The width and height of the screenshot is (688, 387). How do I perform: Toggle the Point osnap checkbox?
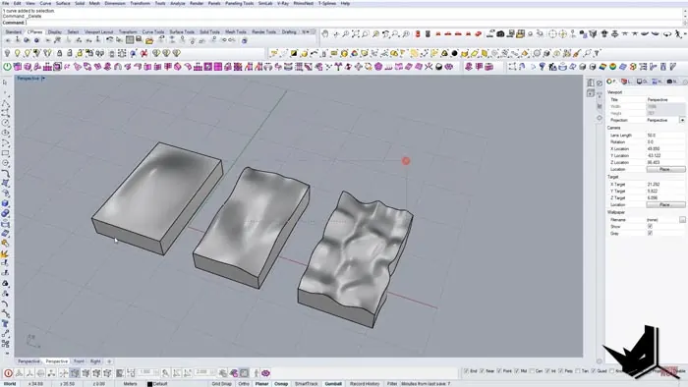pos(499,371)
